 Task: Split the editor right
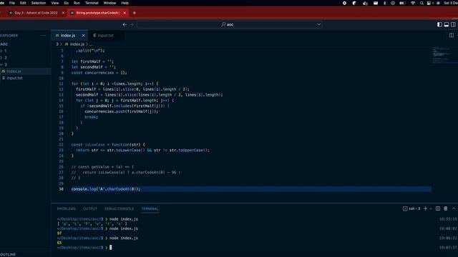[452, 35]
